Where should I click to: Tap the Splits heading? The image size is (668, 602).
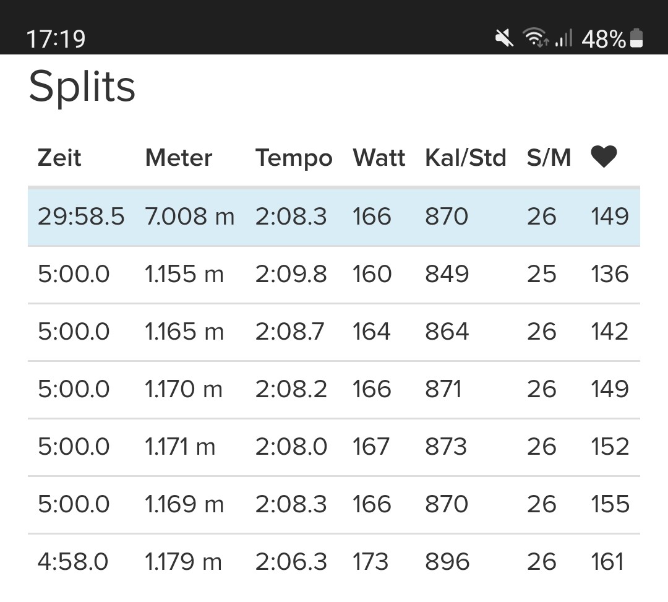point(82,87)
